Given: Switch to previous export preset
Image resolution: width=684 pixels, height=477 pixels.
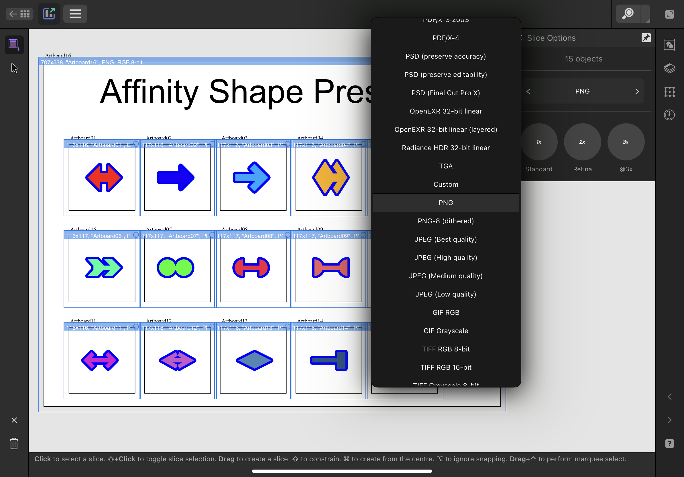Looking at the screenshot, I should click(528, 91).
